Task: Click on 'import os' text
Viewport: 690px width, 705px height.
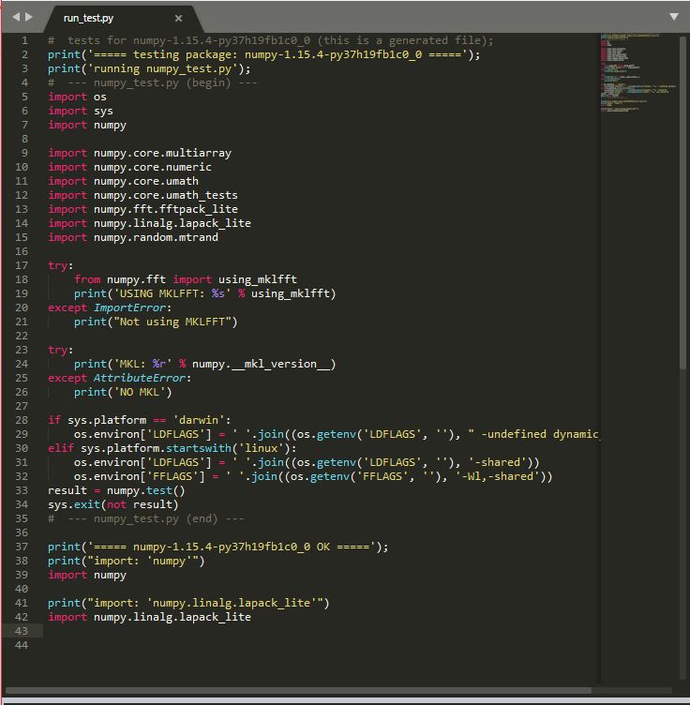Action: click(x=77, y=97)
